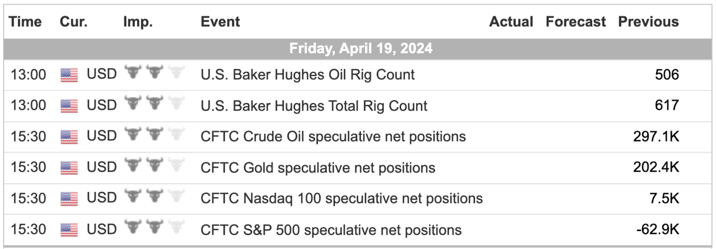Screen dimensions: 716x249
Task: Click the Time column header
Action: click(x=25, y=21)
